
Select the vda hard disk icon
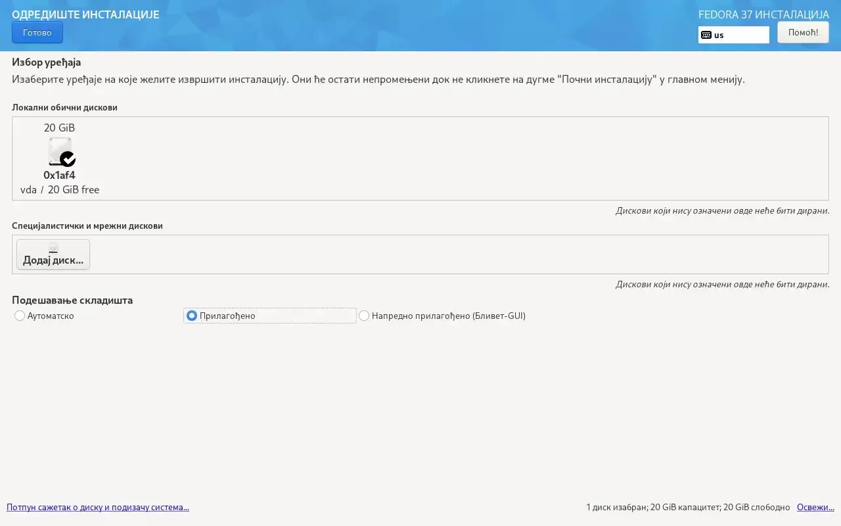(59, 151)
